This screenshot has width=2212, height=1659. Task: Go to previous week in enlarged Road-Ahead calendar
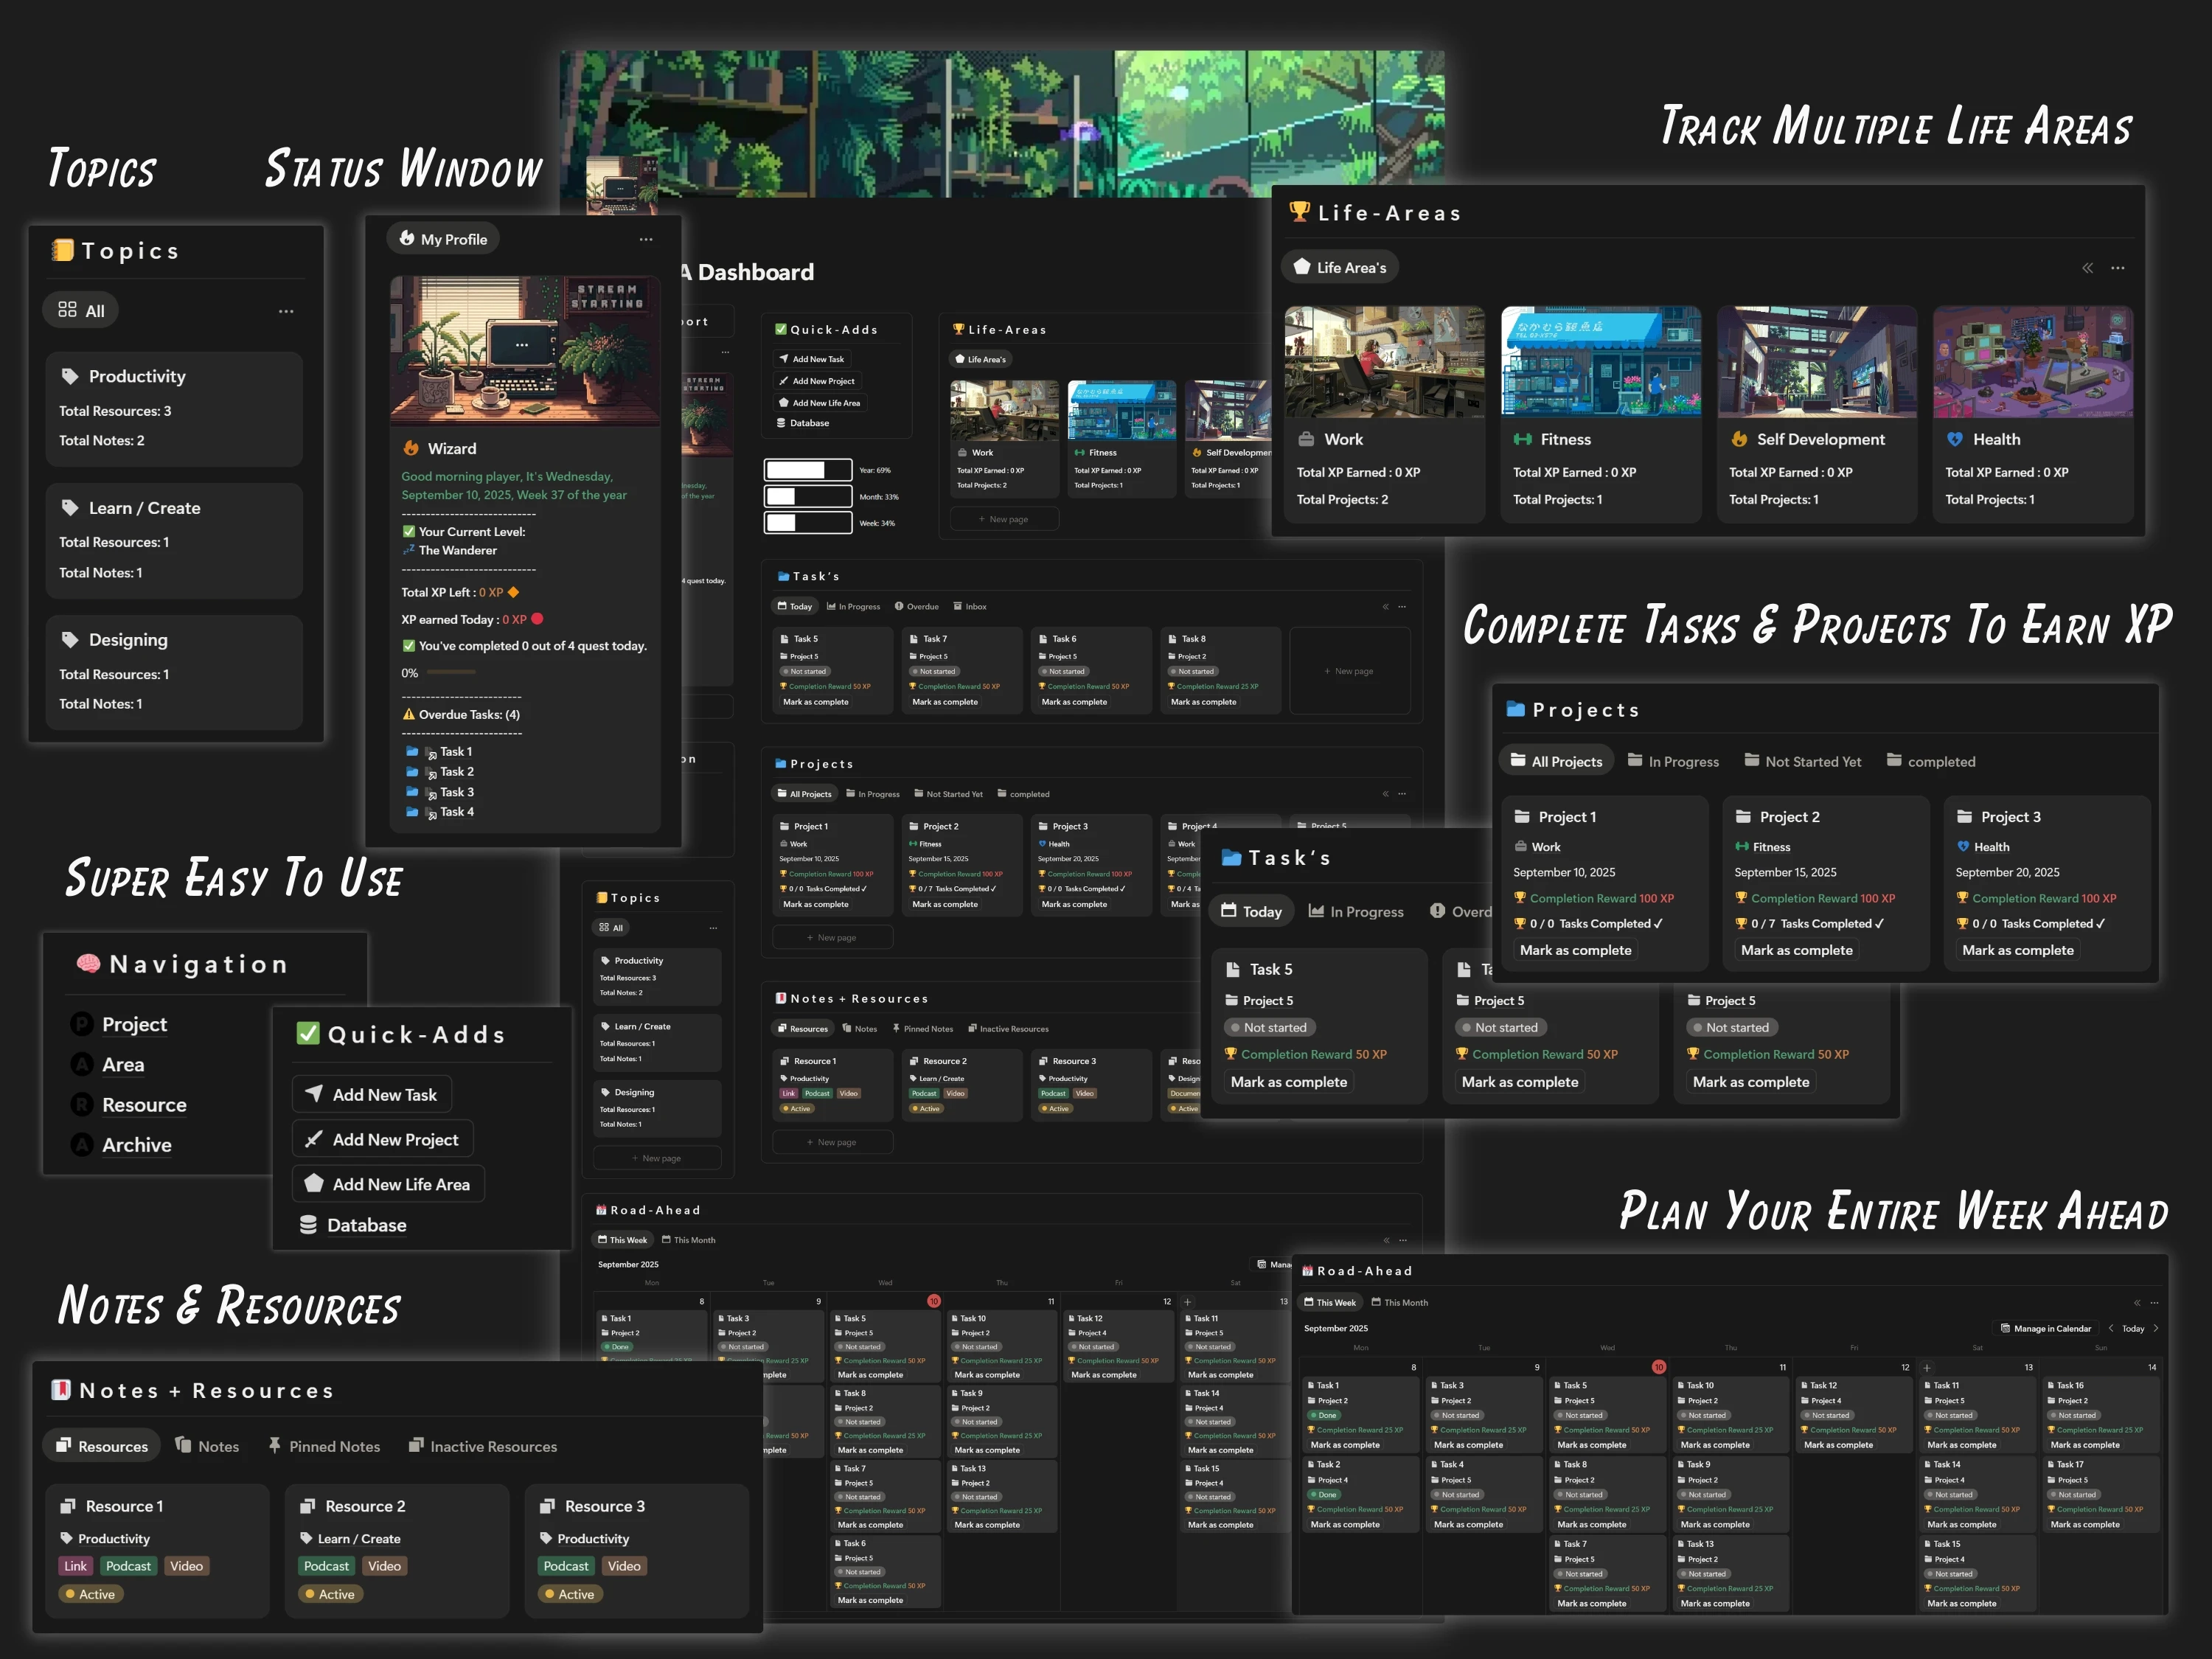point(2111,1329)
